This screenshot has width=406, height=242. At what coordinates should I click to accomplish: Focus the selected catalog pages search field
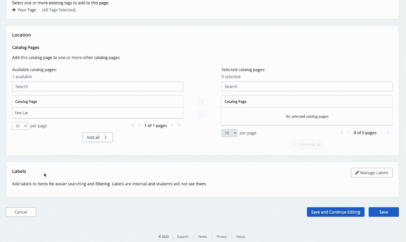(x=307, y=86)
